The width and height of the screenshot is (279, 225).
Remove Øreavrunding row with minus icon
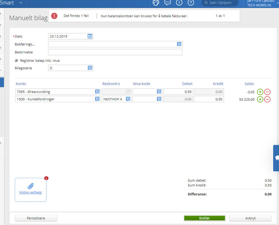267,92
